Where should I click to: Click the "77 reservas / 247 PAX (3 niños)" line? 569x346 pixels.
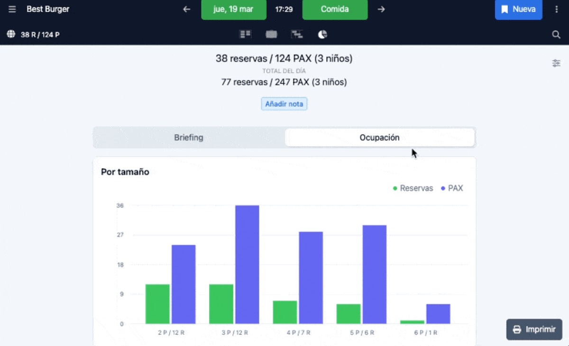(x=284, y=82)
